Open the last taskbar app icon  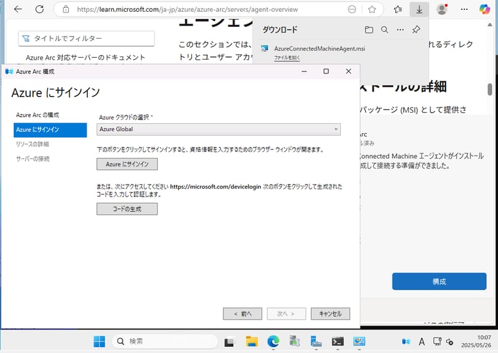pos(359,342)
